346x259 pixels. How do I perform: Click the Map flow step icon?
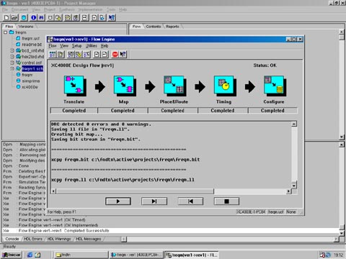pos(124,86)
